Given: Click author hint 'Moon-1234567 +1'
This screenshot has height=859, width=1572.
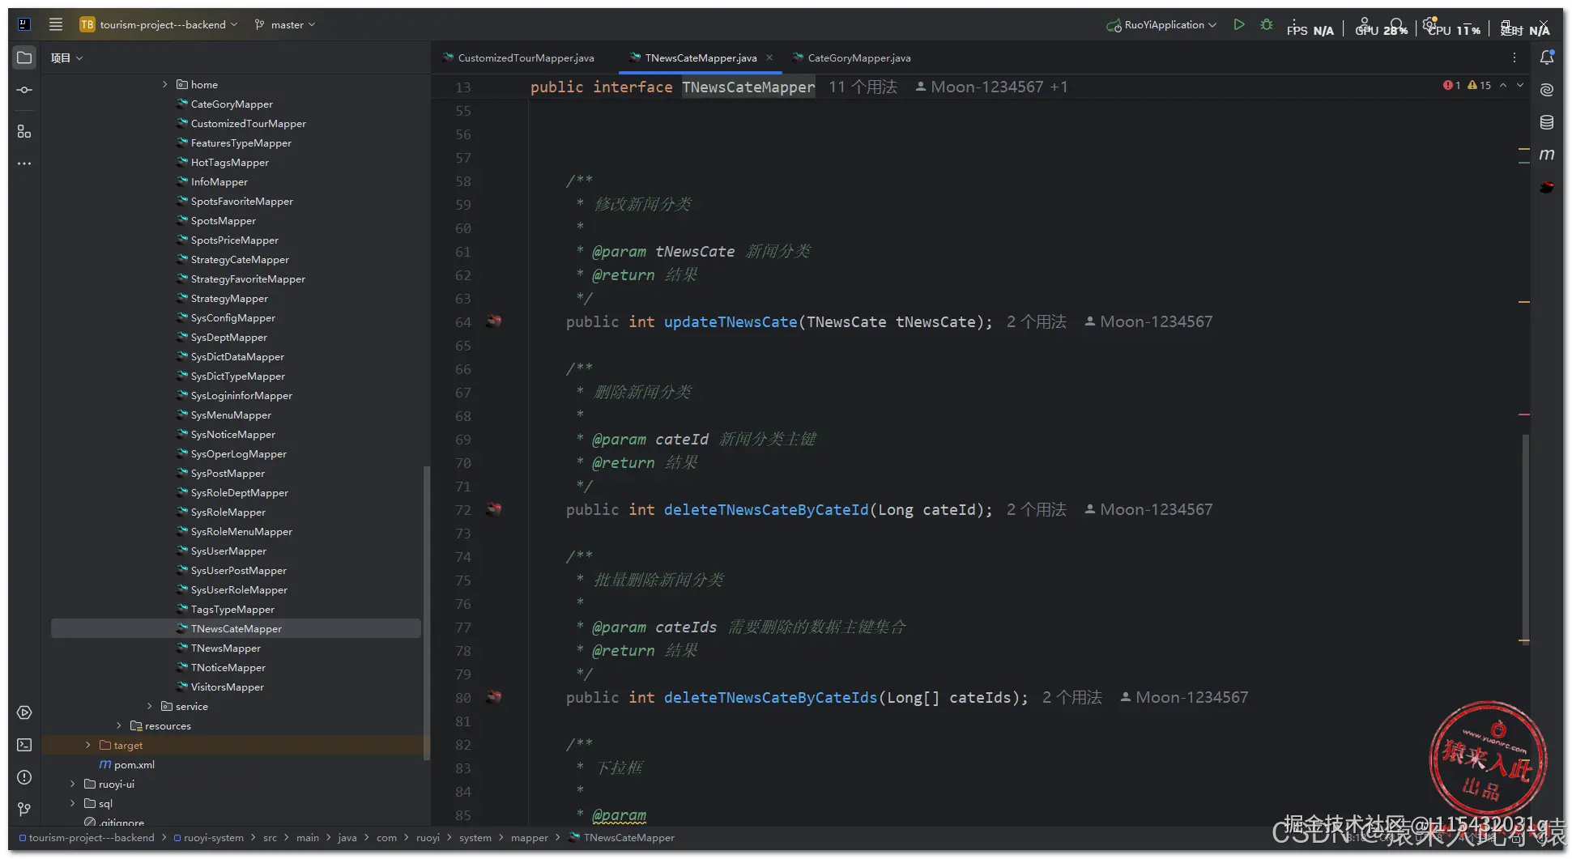Looking at the screenshot, I should [991, 87].
